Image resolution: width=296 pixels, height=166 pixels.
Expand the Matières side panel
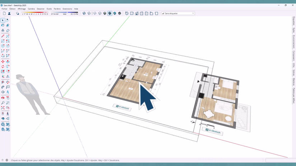coord(294,82)
